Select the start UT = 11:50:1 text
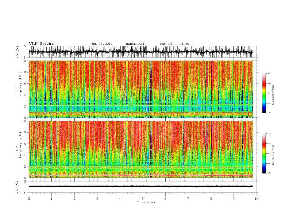 tap(176, 44)
